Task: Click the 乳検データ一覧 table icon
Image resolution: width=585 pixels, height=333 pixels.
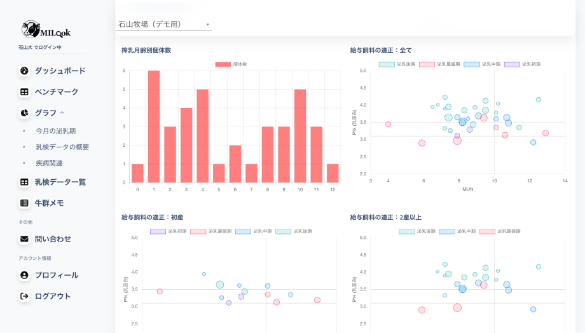Action: (x=24, y=182)
